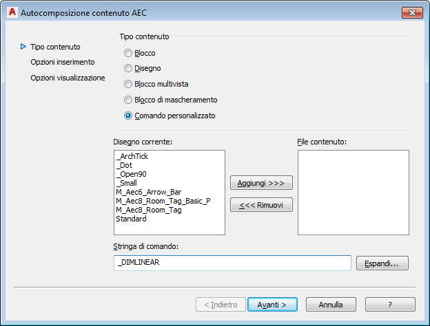
Task: Click the AutoCAD logo icon in title bar
Action: pos(10,12)
